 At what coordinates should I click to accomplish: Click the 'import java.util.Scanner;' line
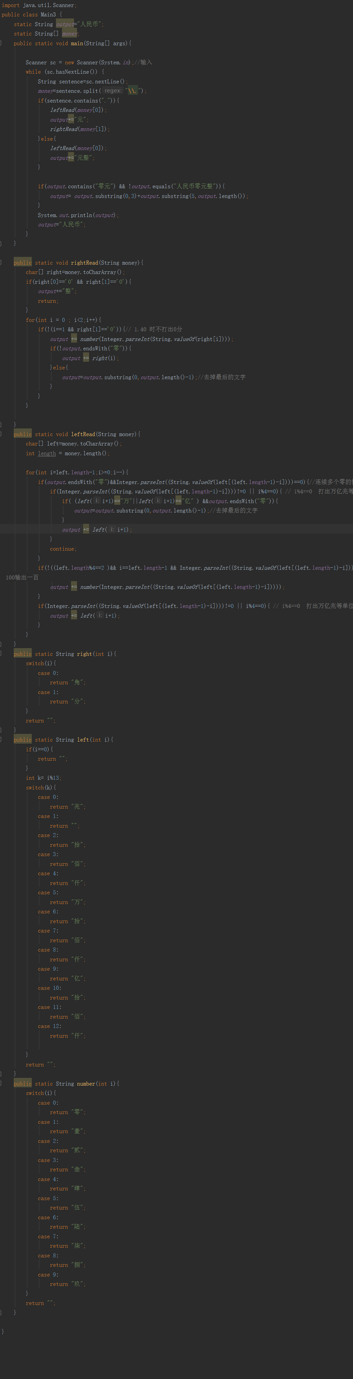(39, 5)
